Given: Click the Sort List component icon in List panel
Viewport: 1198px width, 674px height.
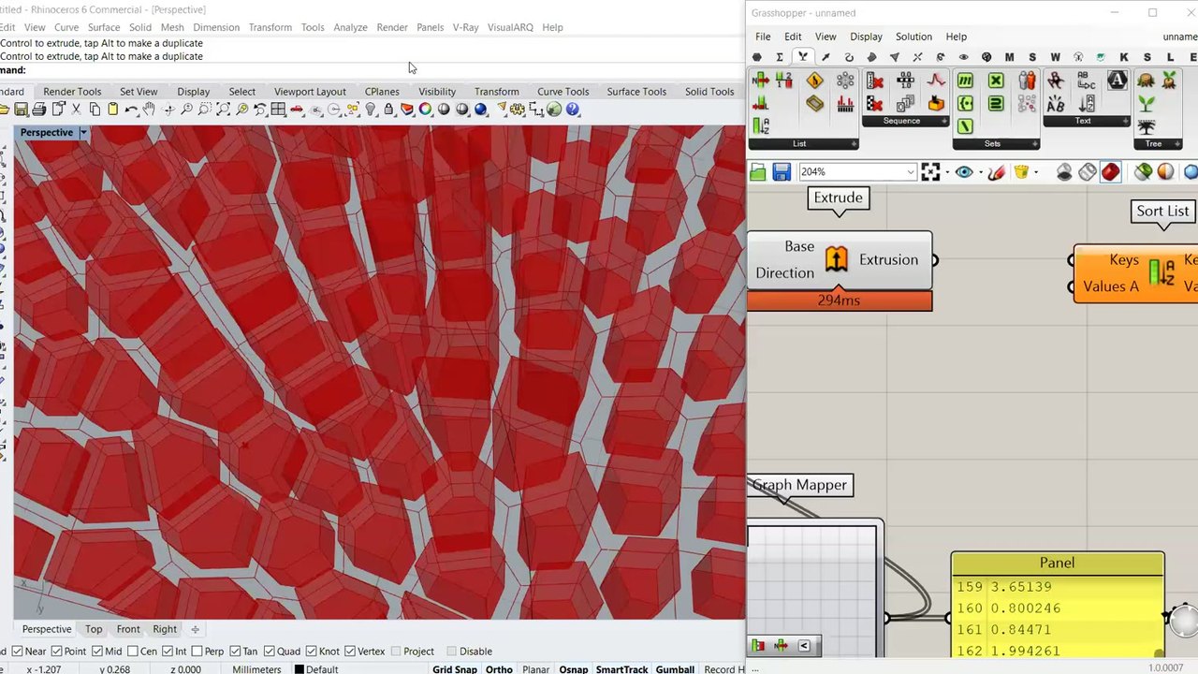Looking at the screenshot, I should [x=760, y=125].
